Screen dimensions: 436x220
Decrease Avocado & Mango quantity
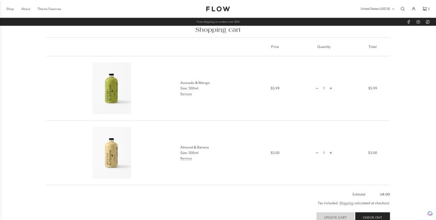coord(317,89)
